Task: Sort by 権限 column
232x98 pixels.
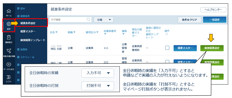Action: [124, 32]
